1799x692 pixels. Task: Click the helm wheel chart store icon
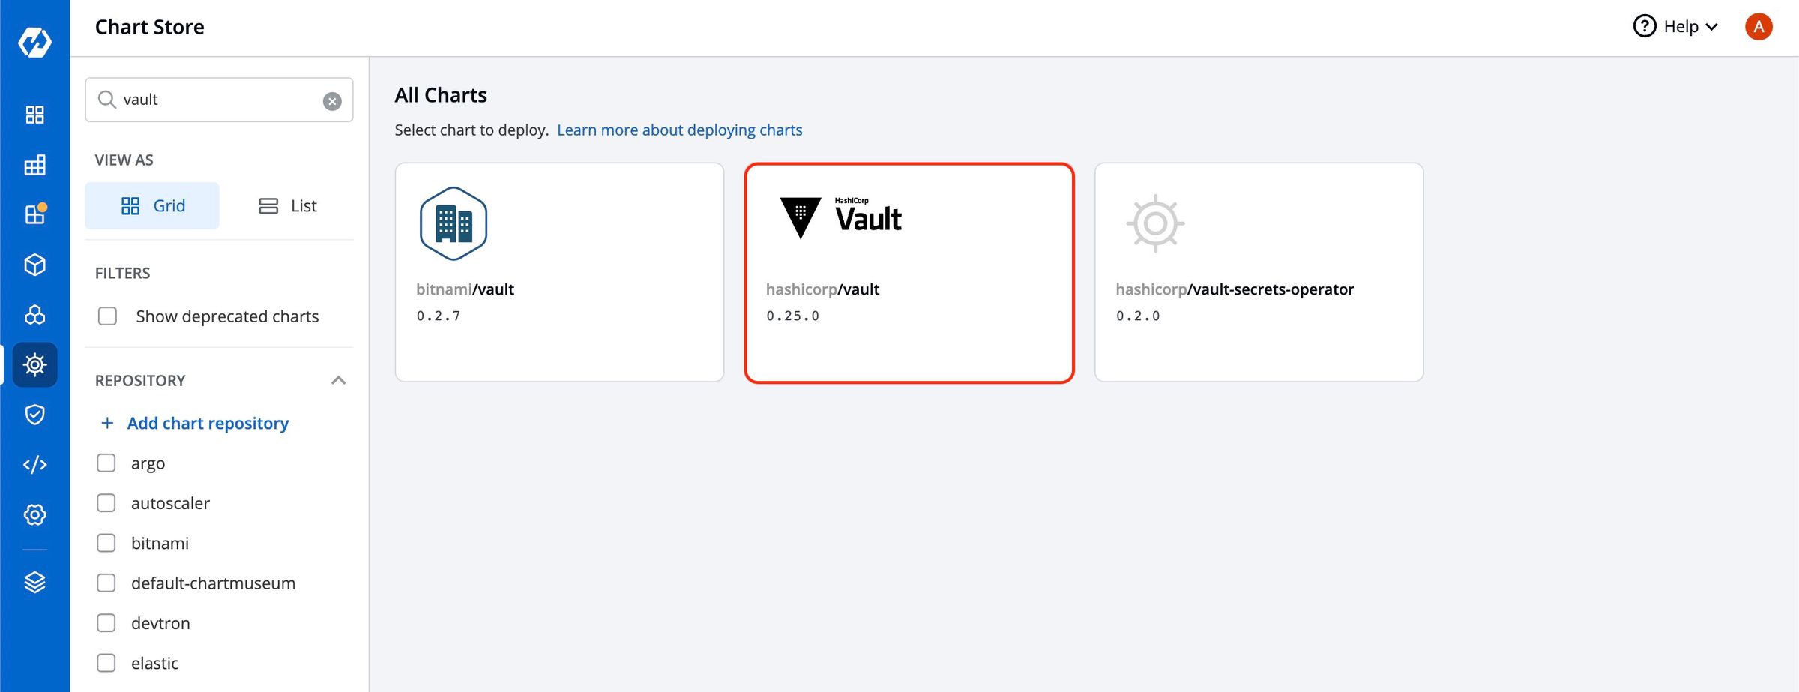click(34, 365)
